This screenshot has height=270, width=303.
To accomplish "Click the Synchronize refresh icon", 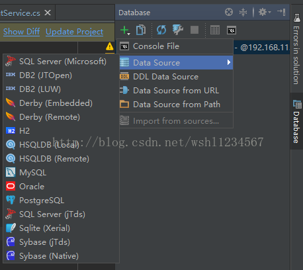I will pyautogui.click(x=161, y=30).
